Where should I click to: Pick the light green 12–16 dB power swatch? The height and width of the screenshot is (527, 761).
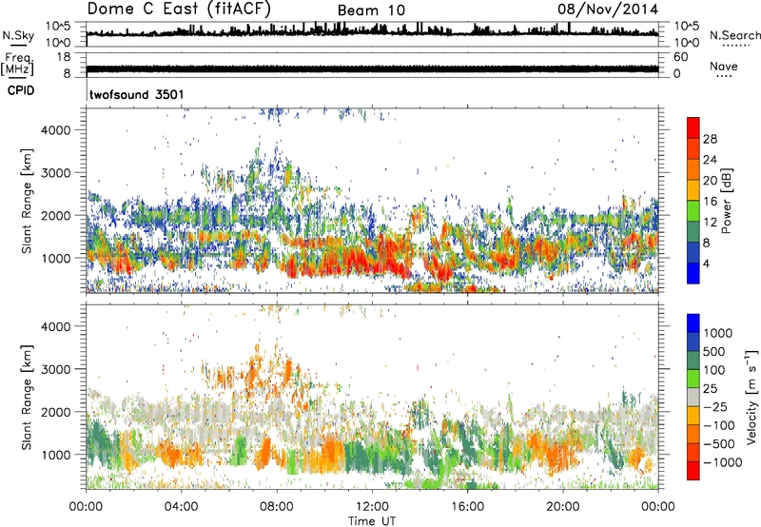coord(693,210)
